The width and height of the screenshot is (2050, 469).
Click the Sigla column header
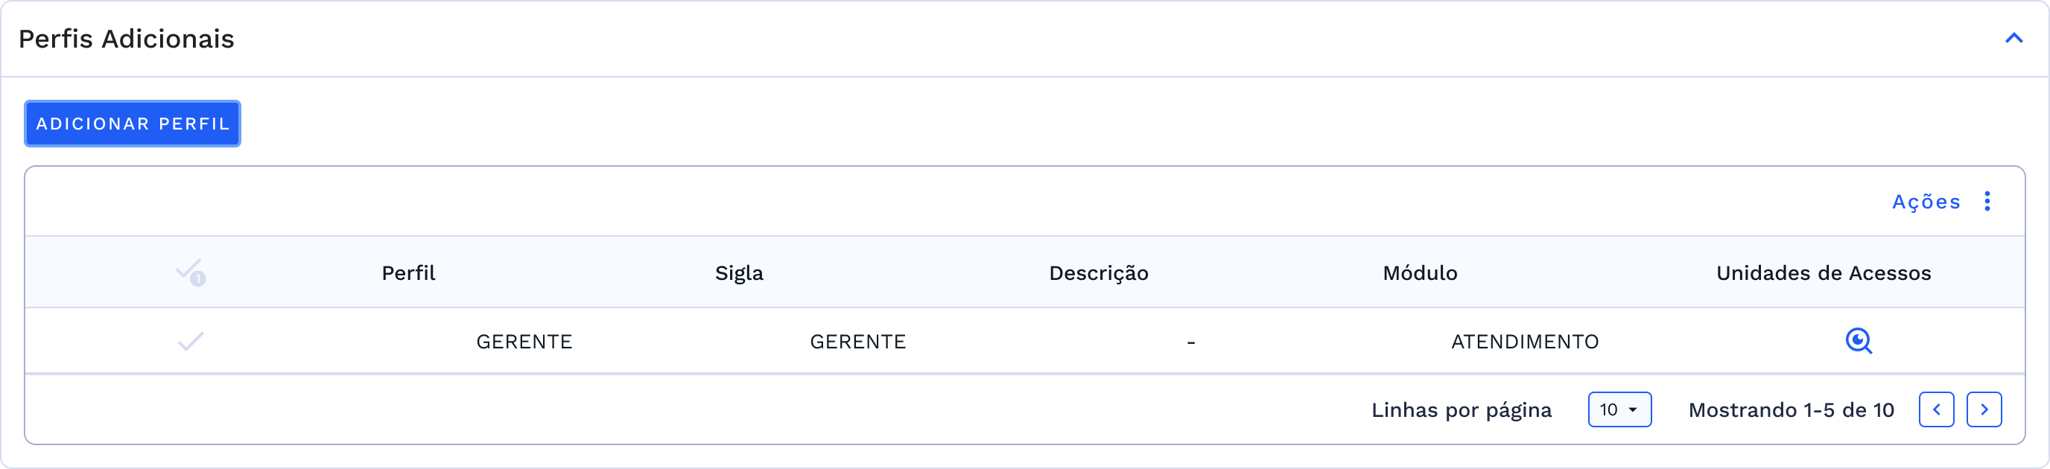click(x=737, y=272)
